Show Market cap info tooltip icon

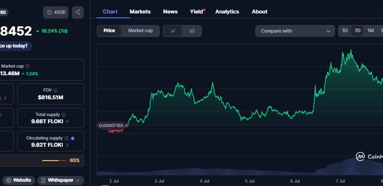[28, 66]
